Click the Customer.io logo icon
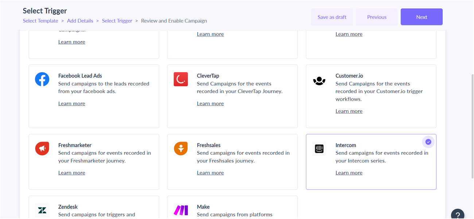474x219 pixels. (319, 81)
